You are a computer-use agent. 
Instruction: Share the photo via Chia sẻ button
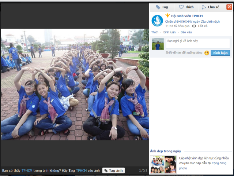tap(211, 7)
